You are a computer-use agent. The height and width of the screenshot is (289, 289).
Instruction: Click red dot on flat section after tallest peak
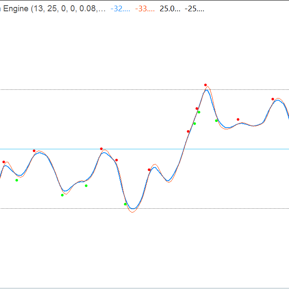coord(238,119)
